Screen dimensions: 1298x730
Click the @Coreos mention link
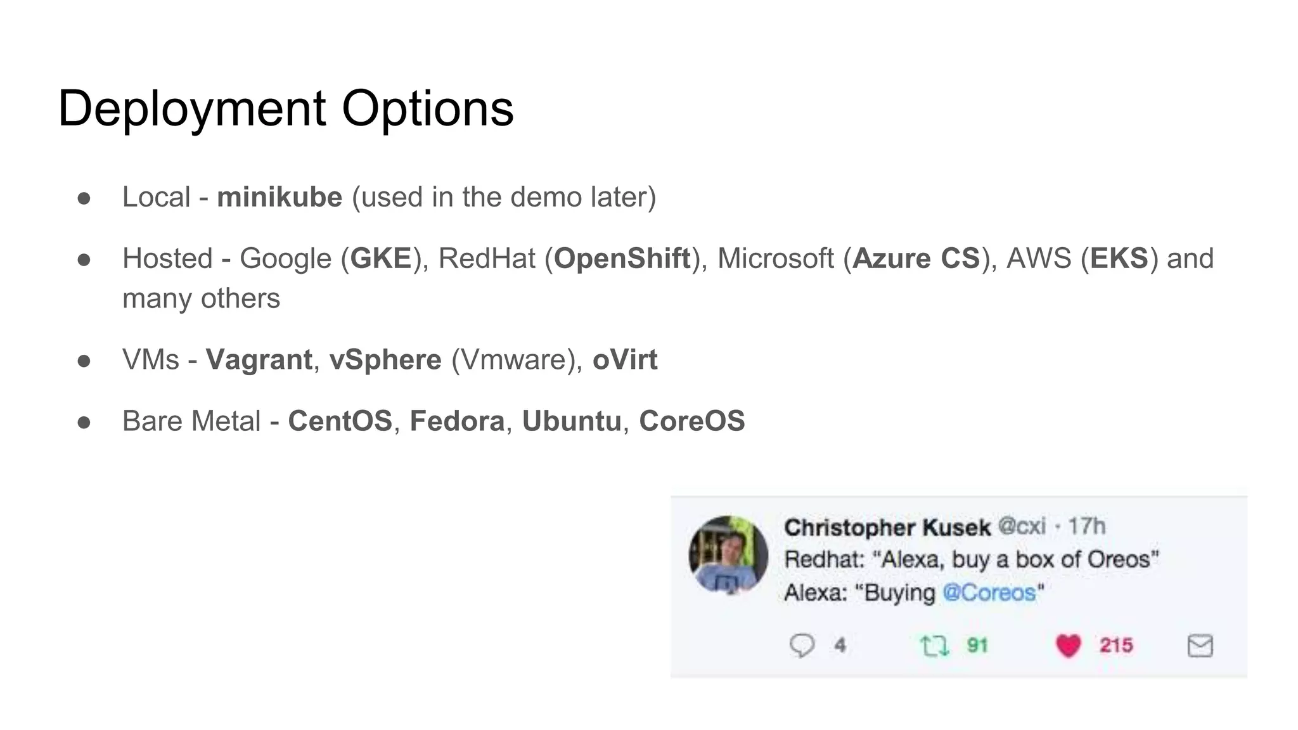[x=989, y=592]
